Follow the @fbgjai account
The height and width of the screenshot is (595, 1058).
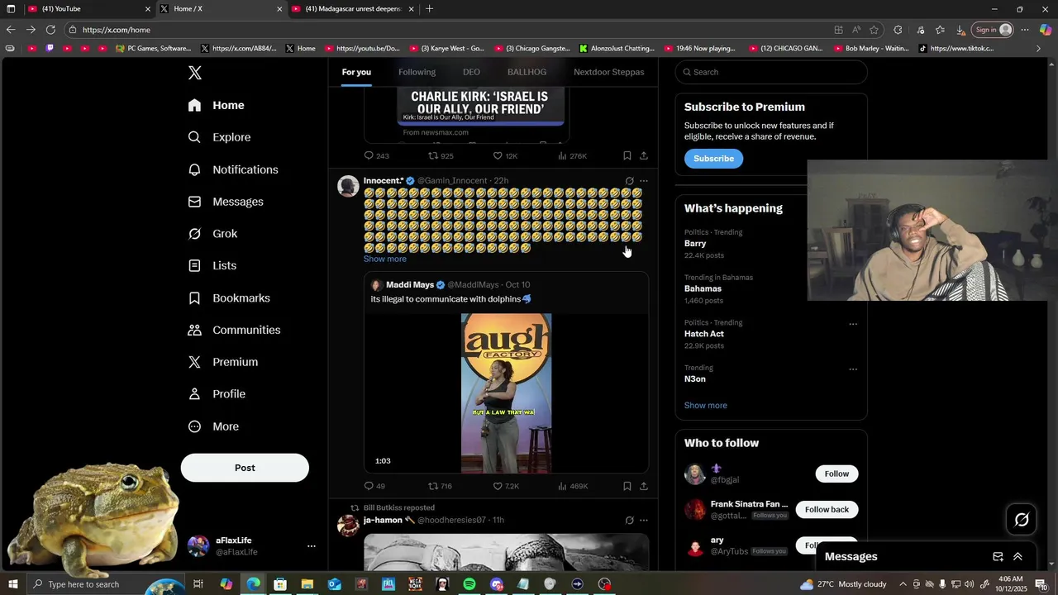pyautogui.click(x=836, y=474)
